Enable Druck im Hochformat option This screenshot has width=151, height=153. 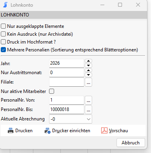(4, 42)
